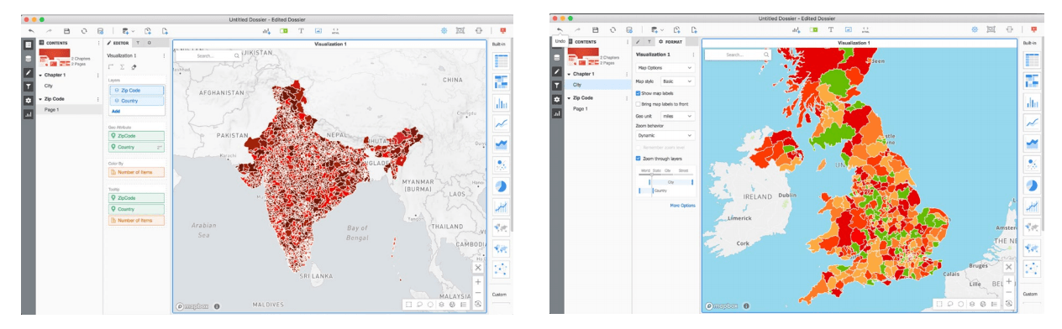Click the ZipCode geo attribute in left window
Screen dimensions: 1062x329
[136, 135]
